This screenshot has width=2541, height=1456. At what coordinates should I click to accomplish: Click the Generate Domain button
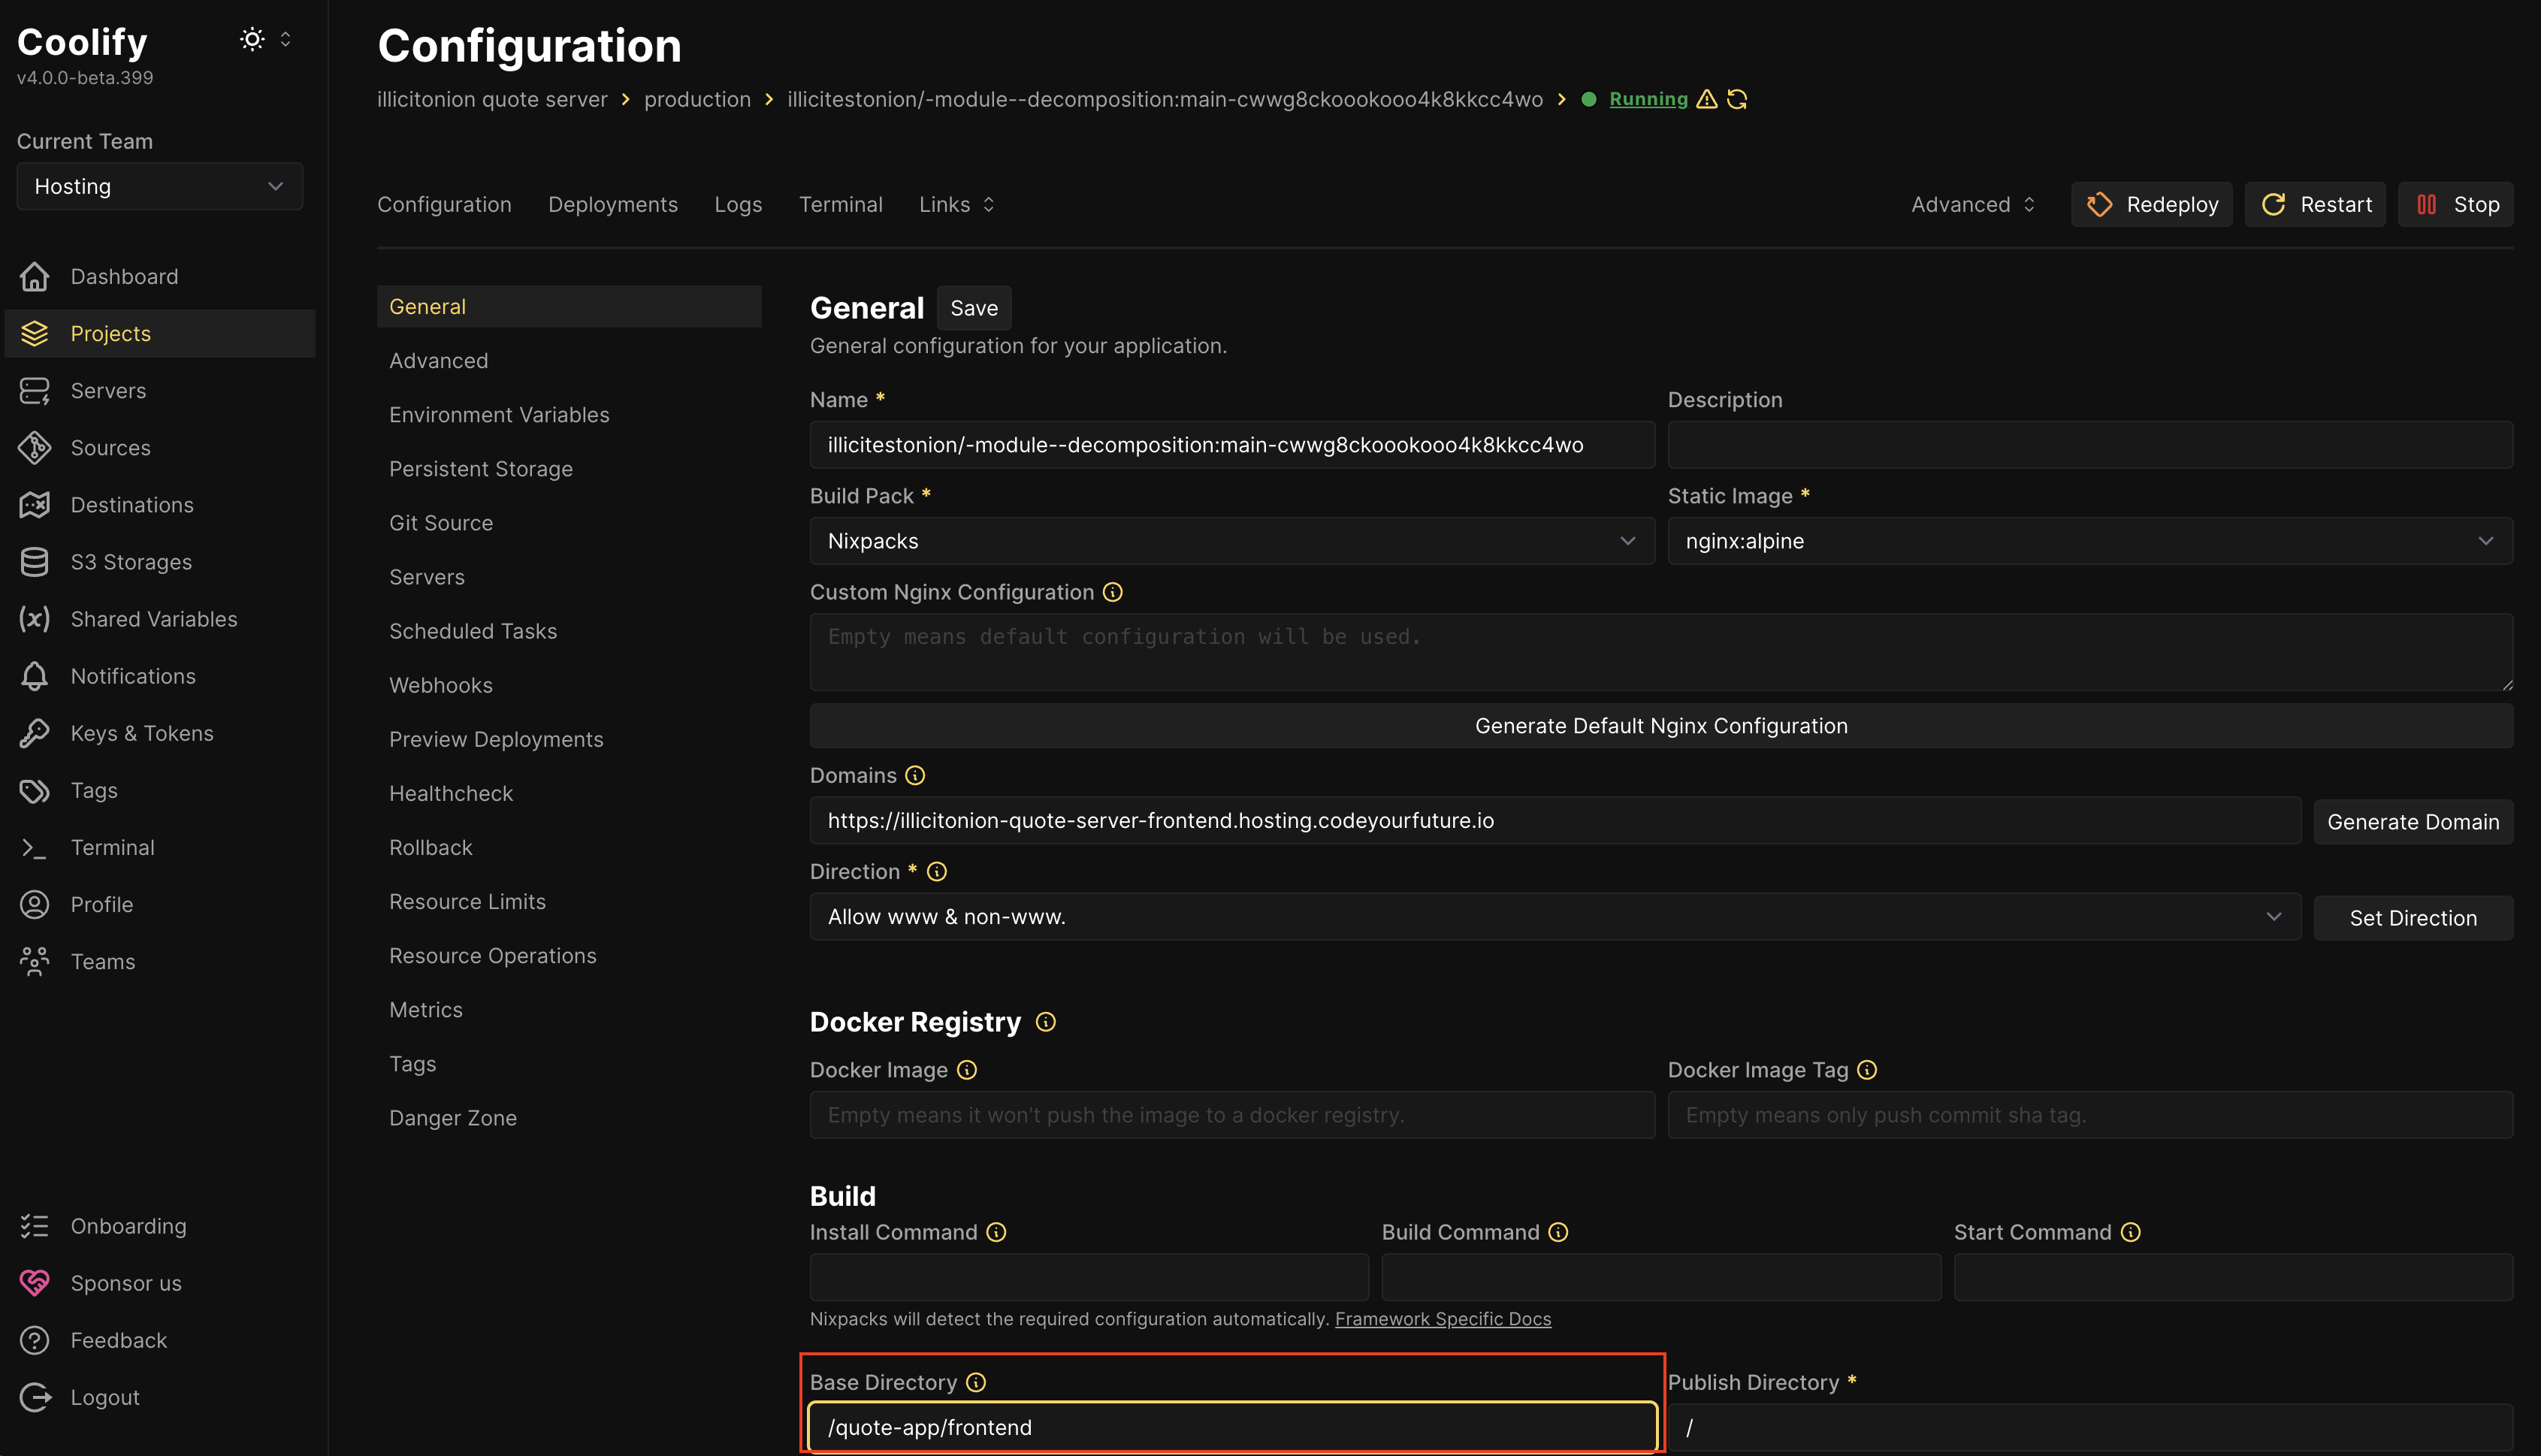tap(2413, 820)
